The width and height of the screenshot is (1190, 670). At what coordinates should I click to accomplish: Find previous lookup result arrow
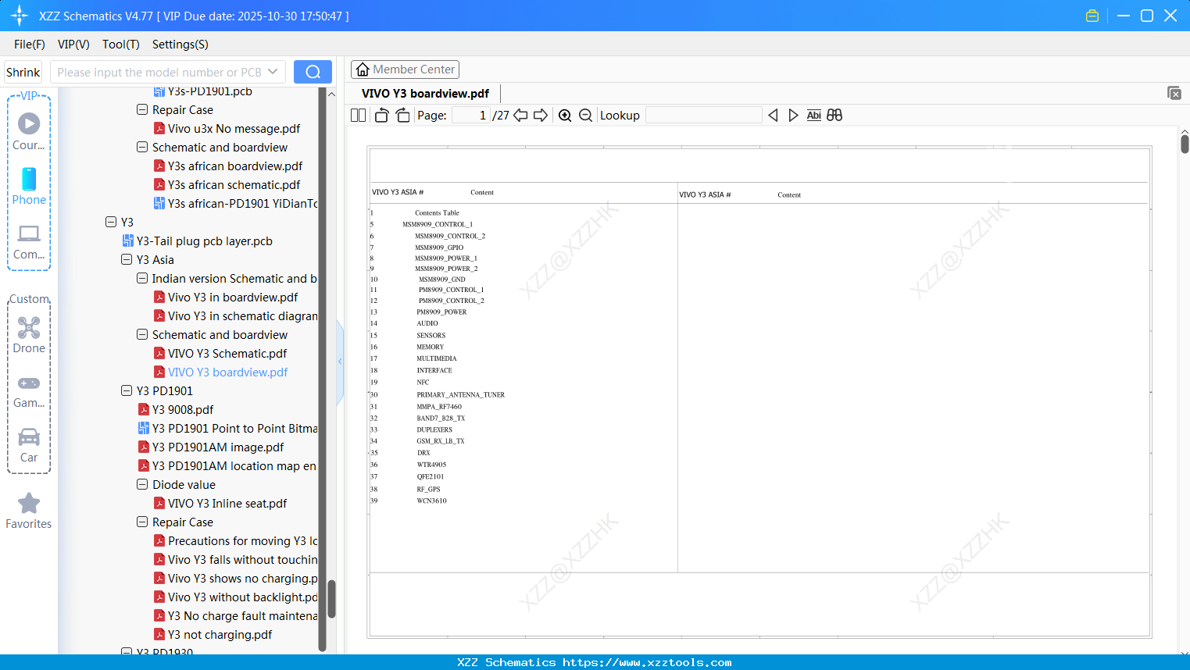pos(773,115)
